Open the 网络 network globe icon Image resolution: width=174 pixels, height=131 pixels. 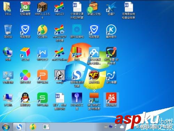click(8, 52)
